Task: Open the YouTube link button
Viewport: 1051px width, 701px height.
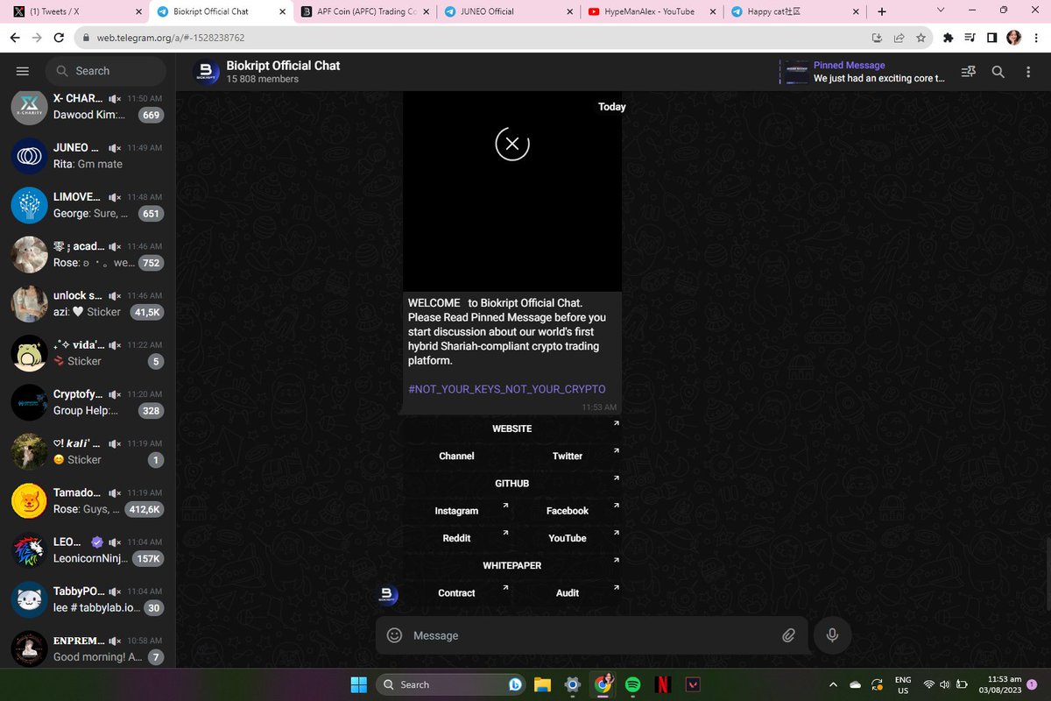Action: coord(568,538)
